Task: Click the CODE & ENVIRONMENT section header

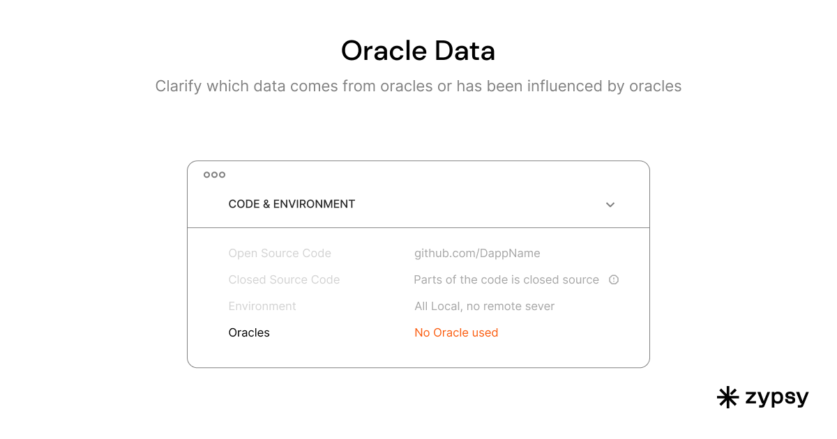Action: pos(292,204)
